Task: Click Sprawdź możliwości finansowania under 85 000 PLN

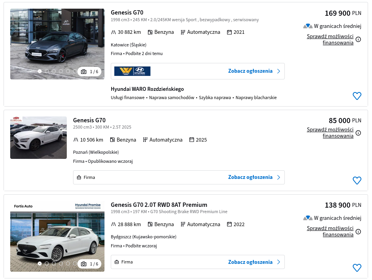Action: click(330, 133)
